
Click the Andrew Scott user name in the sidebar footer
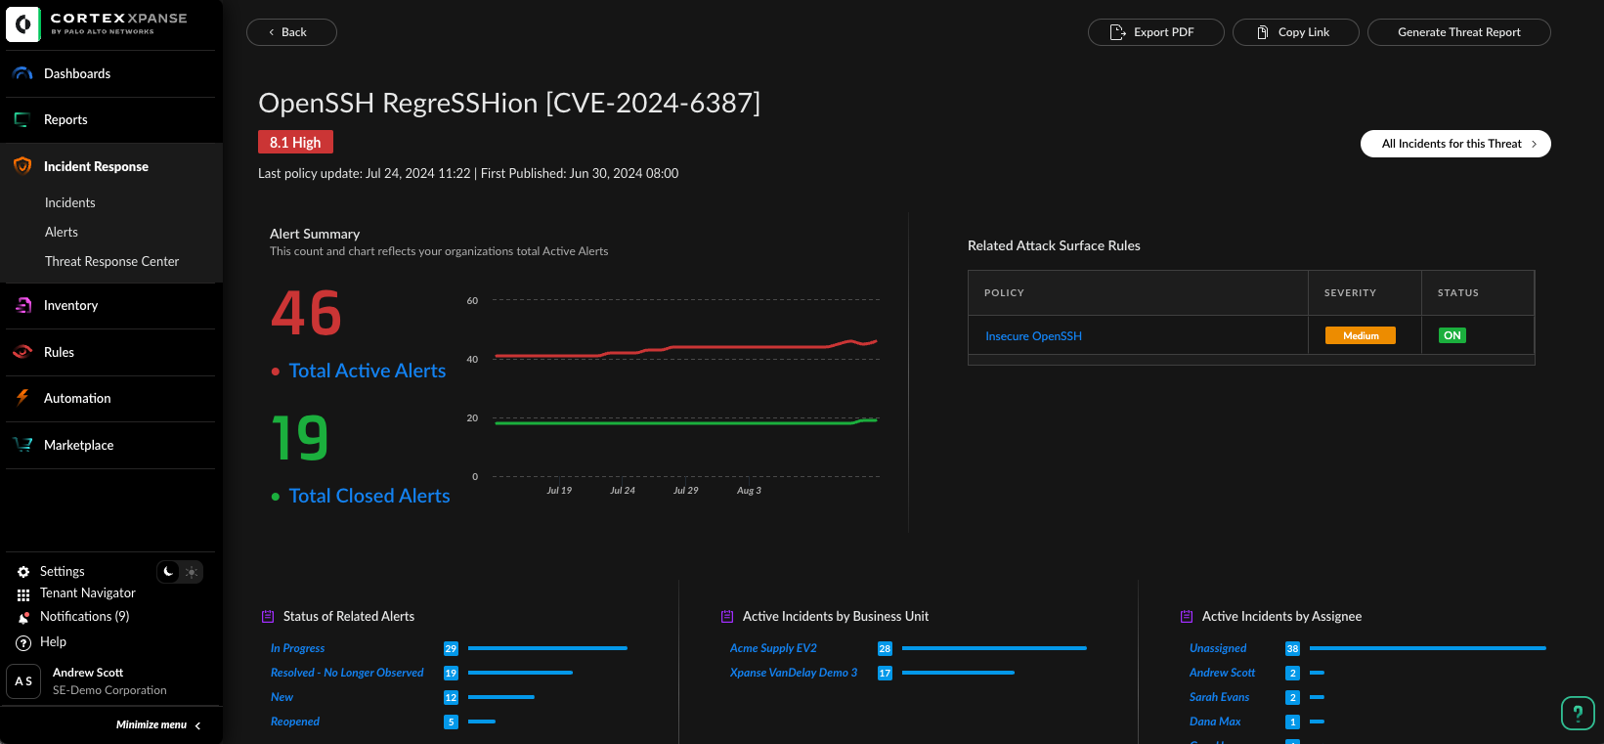[88, 673]
